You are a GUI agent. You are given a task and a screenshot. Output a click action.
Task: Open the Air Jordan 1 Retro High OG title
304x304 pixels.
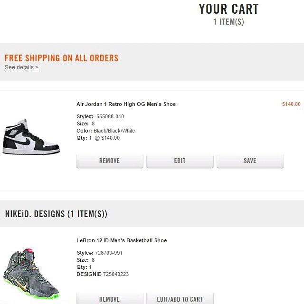pos(126,104)
